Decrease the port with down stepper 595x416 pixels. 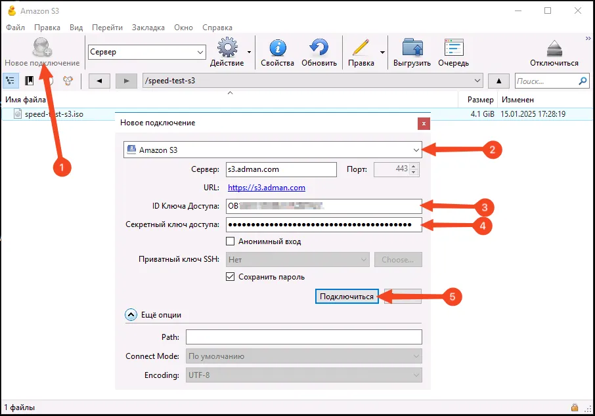414,173
